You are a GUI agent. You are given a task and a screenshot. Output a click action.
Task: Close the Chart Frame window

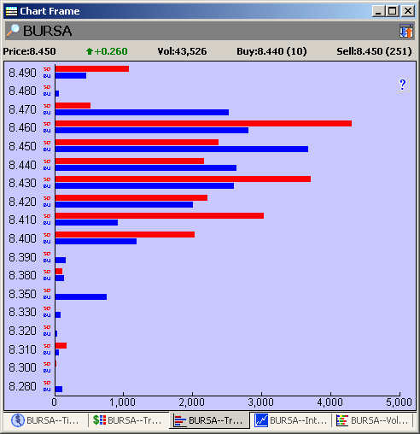(407, 11)
